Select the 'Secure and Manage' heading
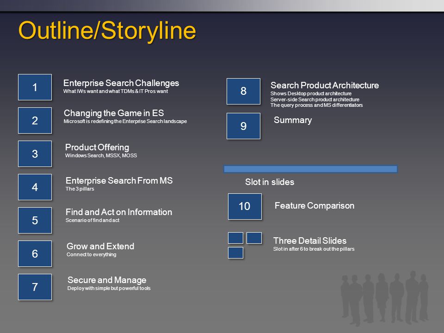 [107, 280]
